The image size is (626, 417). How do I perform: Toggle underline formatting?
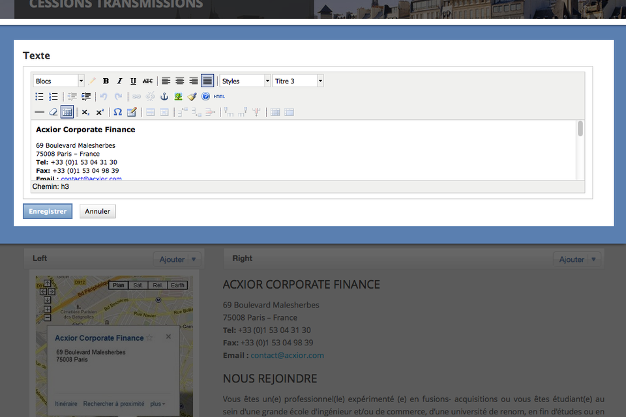coord(133,81)
